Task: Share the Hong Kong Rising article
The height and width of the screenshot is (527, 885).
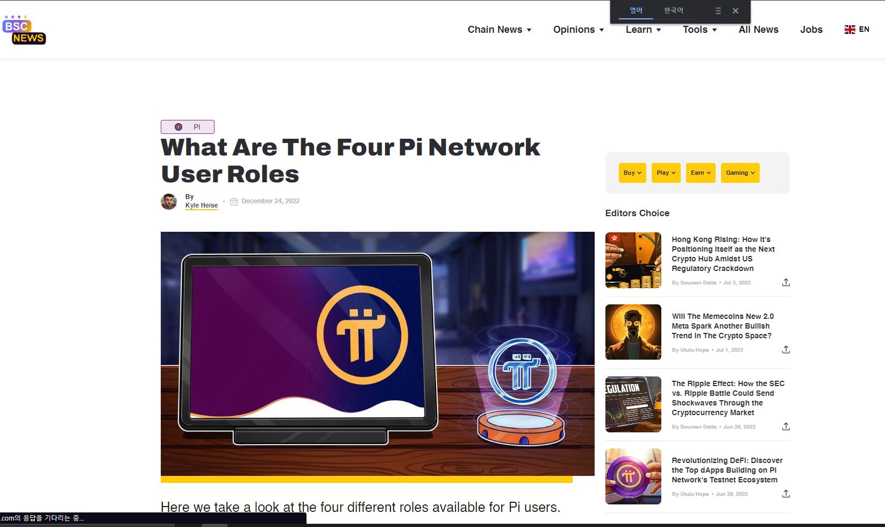Action: [786, 282]
